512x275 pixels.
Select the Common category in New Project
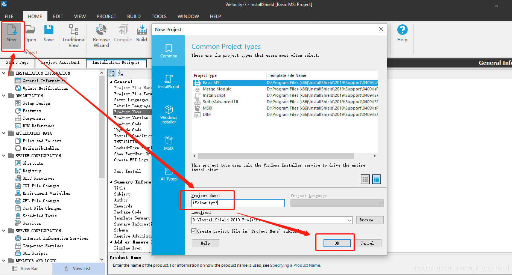coord(169,51)
